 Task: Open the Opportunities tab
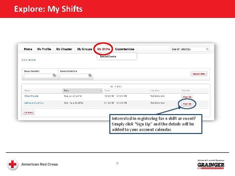pos(125,49)
